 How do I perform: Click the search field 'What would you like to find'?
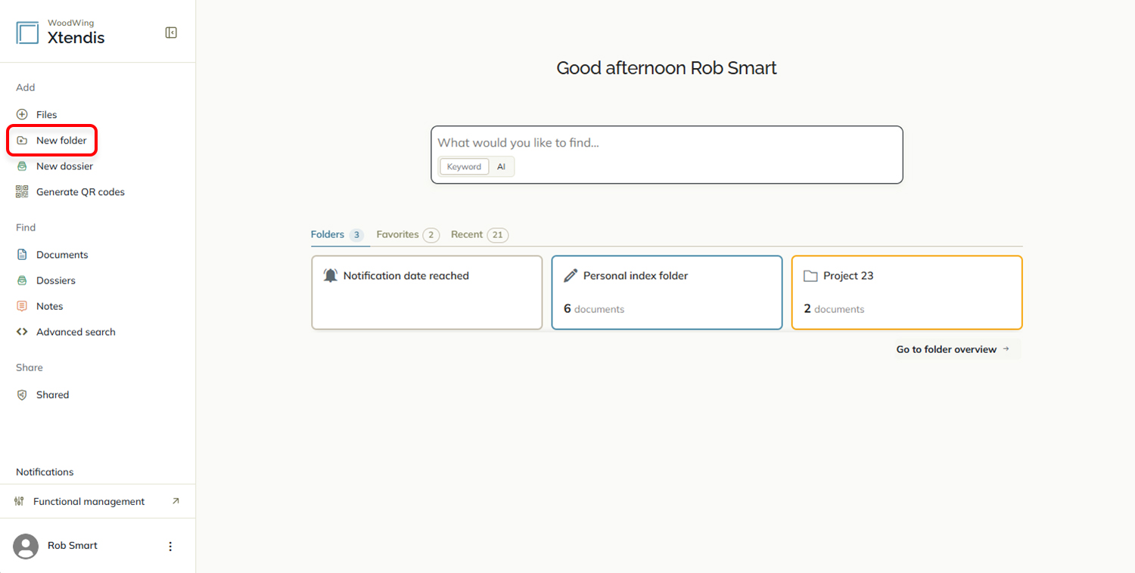[667, 143]
